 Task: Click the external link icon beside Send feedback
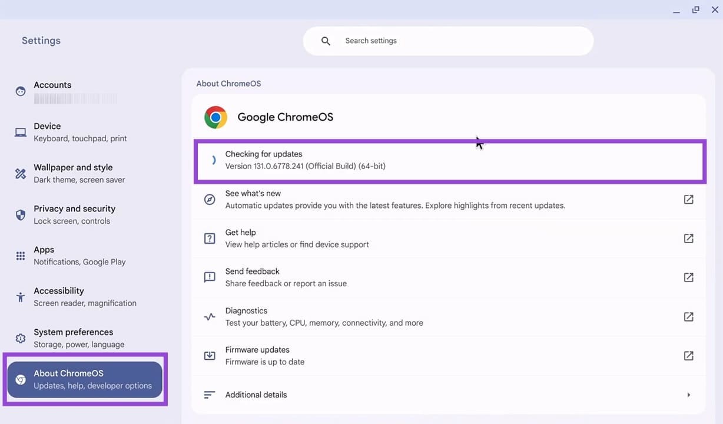(x=688, y=277)
